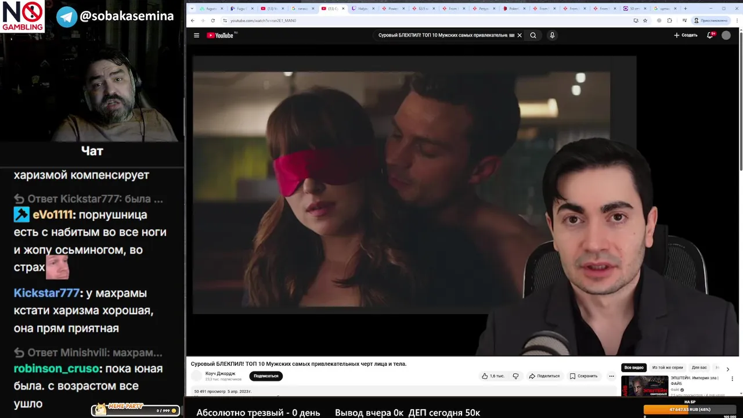Open the ЭПШТЕЙН recommended video thumbnail
The width and height of the screenshot is (743, 418).
coord(644,385)
